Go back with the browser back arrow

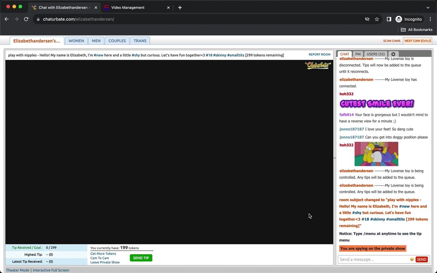6,19
